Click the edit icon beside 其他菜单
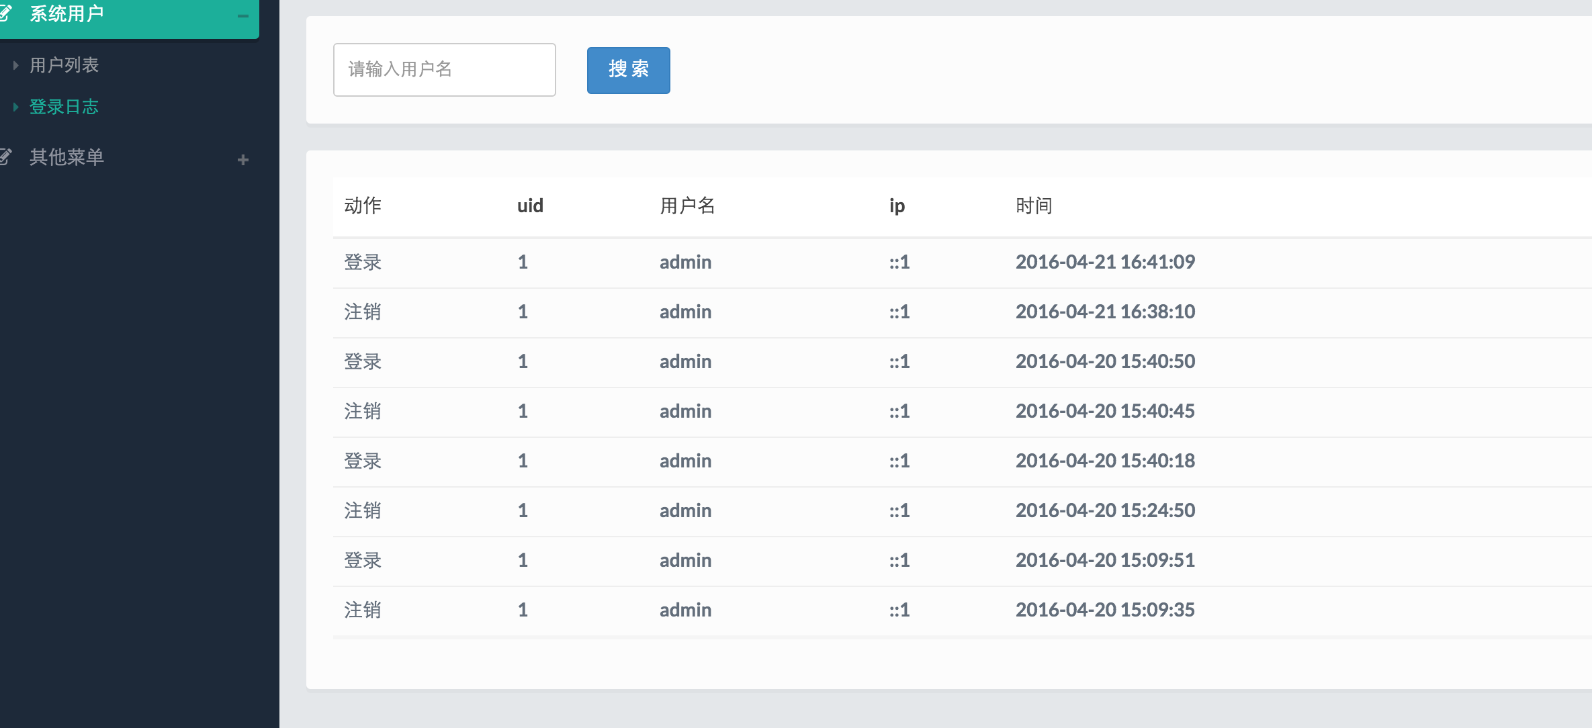Viewport: 1592px width, 728px height. [x=5, y=157]
